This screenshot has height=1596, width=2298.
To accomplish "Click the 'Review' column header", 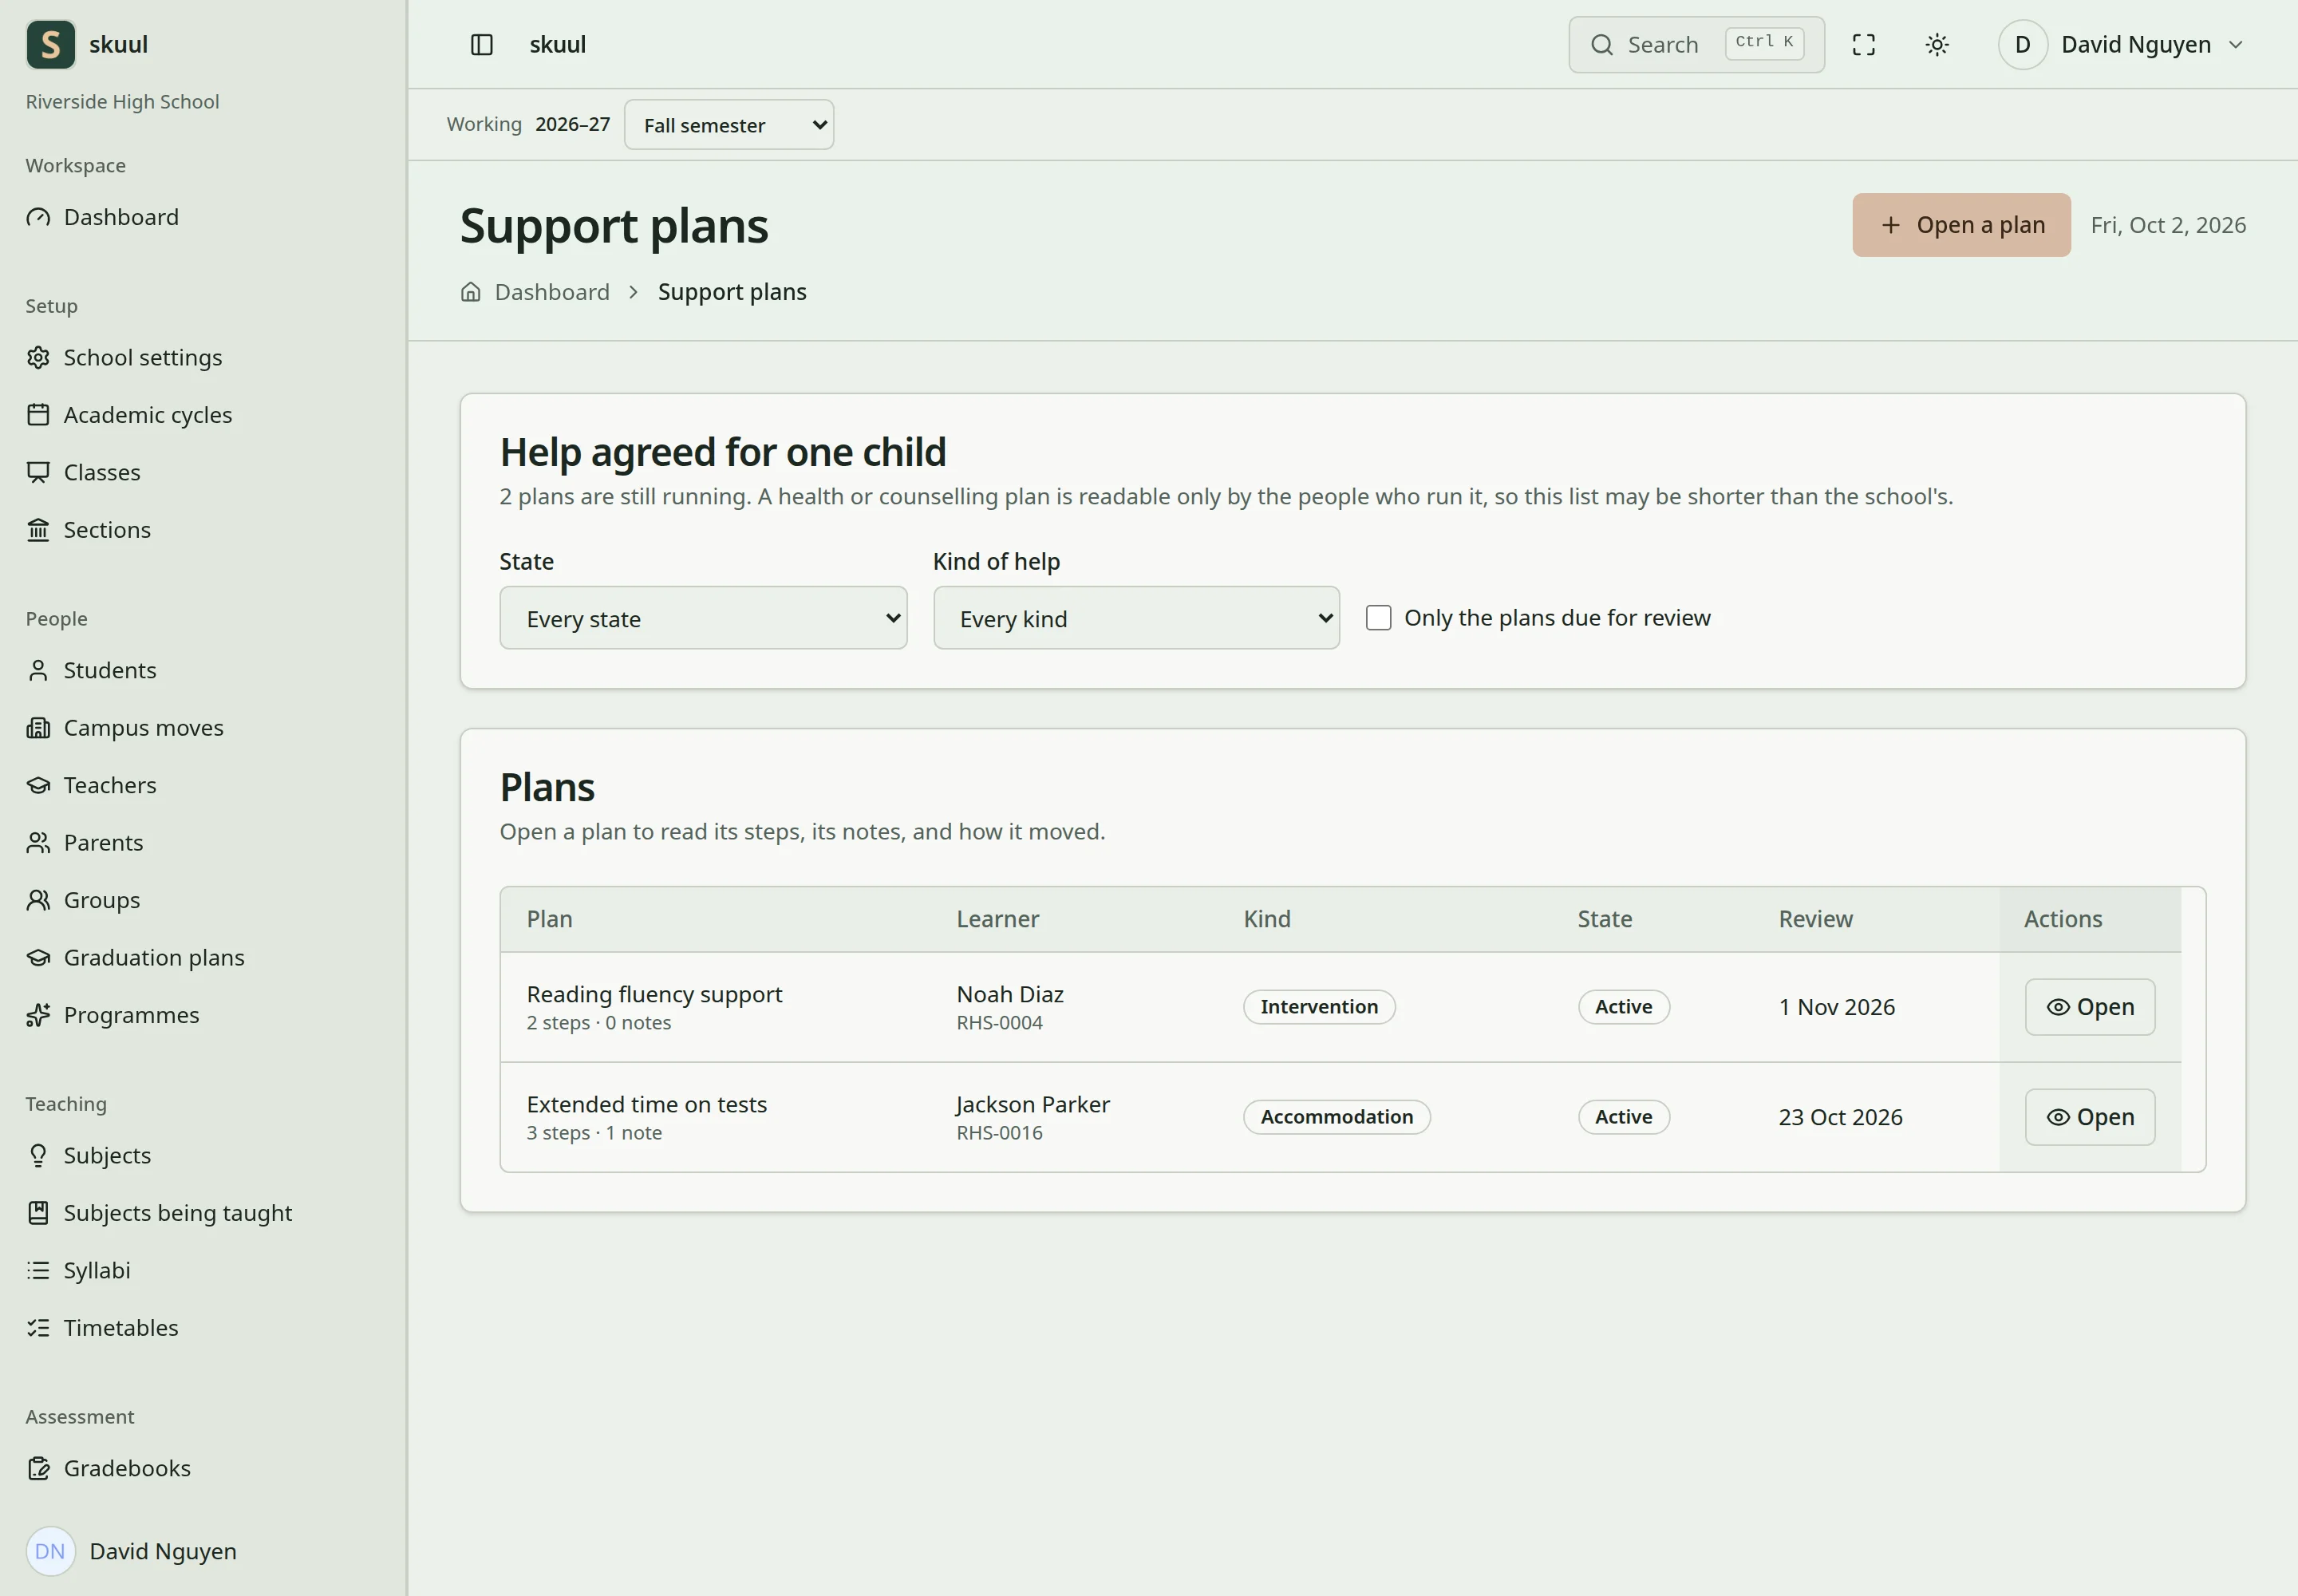I will [x=1816, y=919].
